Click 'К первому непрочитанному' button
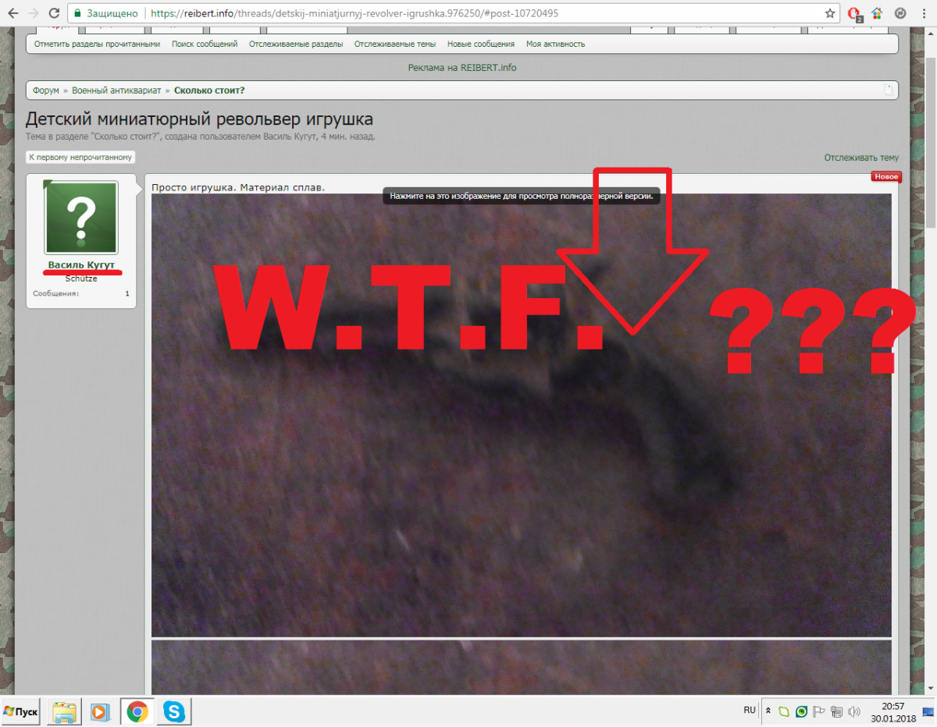 pos(80,158)
